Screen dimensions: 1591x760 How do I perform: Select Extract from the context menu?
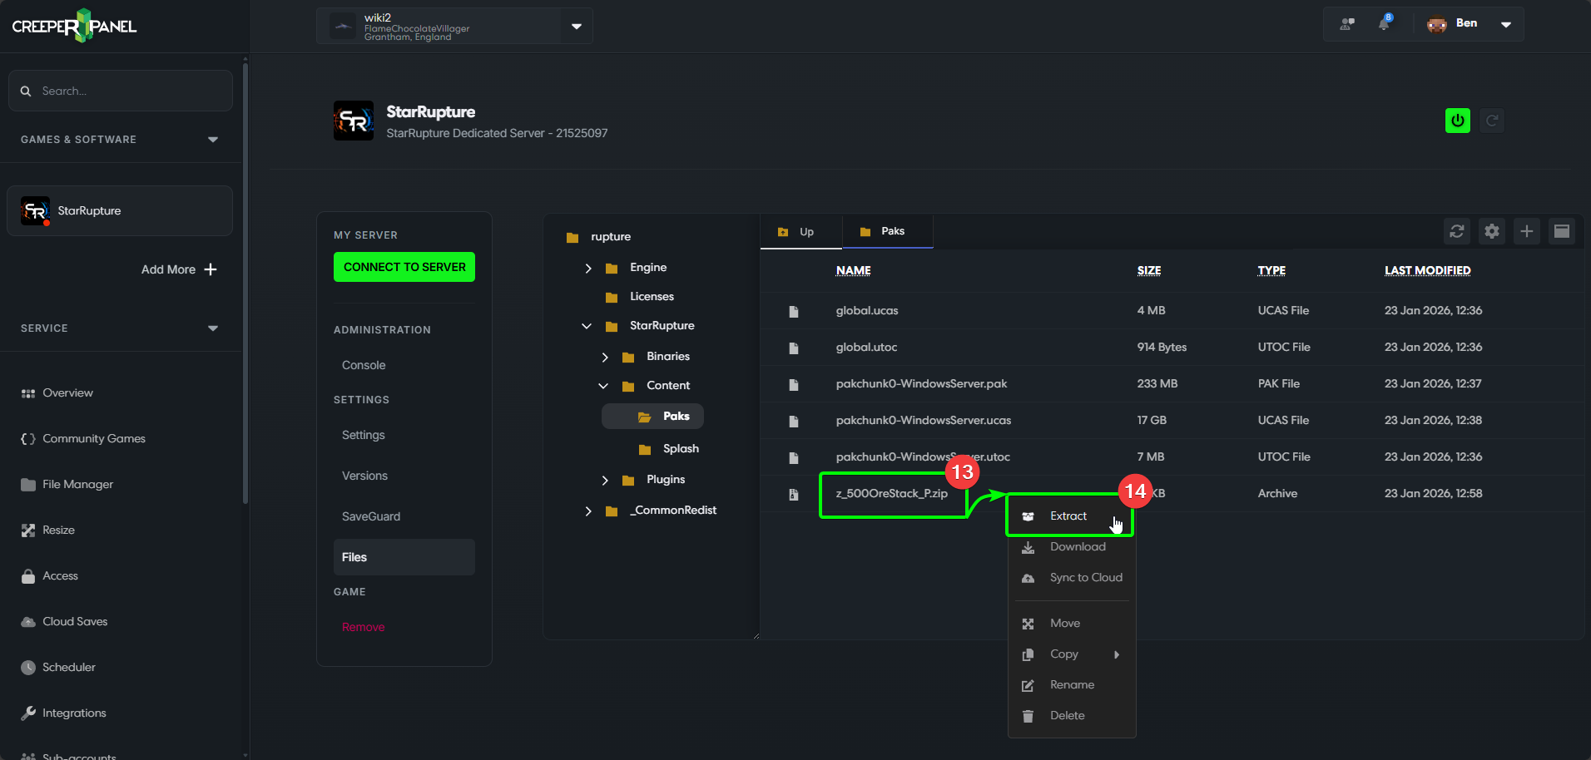point(1068,516)
